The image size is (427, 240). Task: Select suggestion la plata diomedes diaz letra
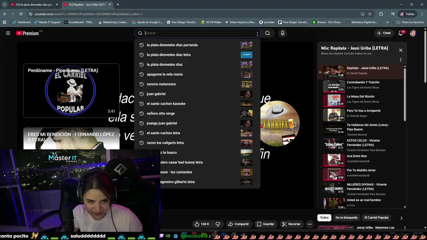pyautogui.click(x=197, y=55)
